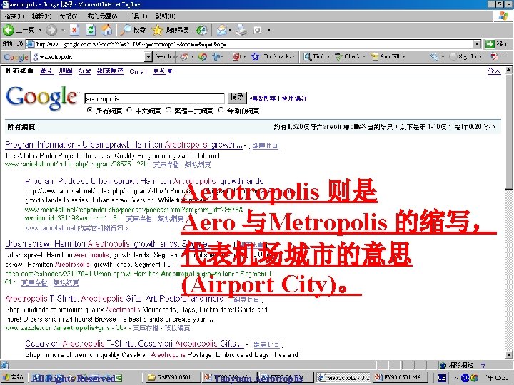Select the third search scope radio button
Screen dimensions: 514x385
pyautogui.click(x=168, y=111)
